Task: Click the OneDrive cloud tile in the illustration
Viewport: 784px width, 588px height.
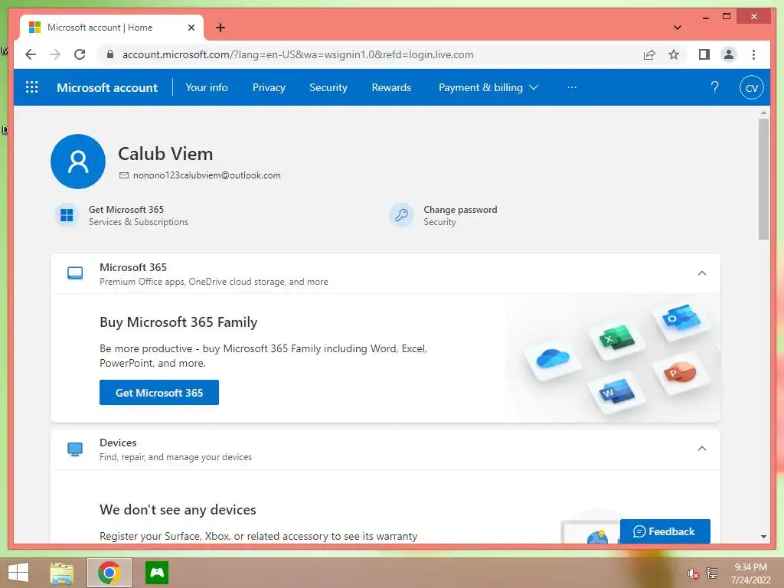Action: (553, 359)
